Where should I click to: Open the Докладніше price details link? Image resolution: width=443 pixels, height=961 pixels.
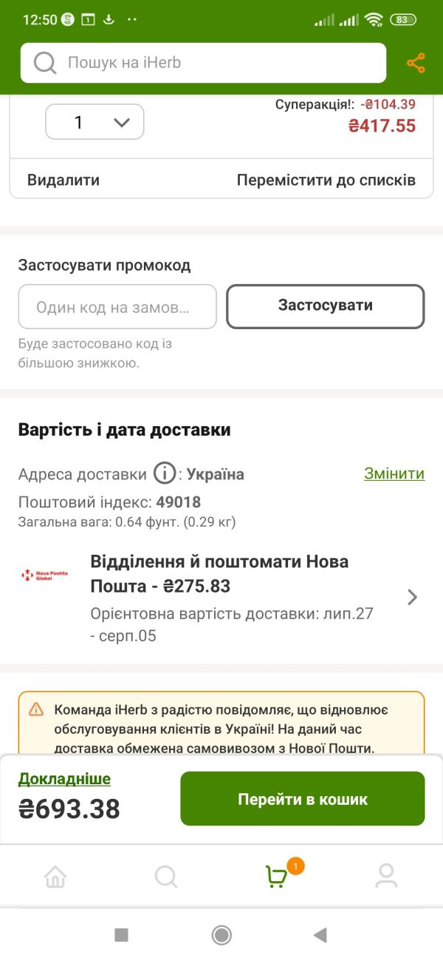tap(64, 779)
